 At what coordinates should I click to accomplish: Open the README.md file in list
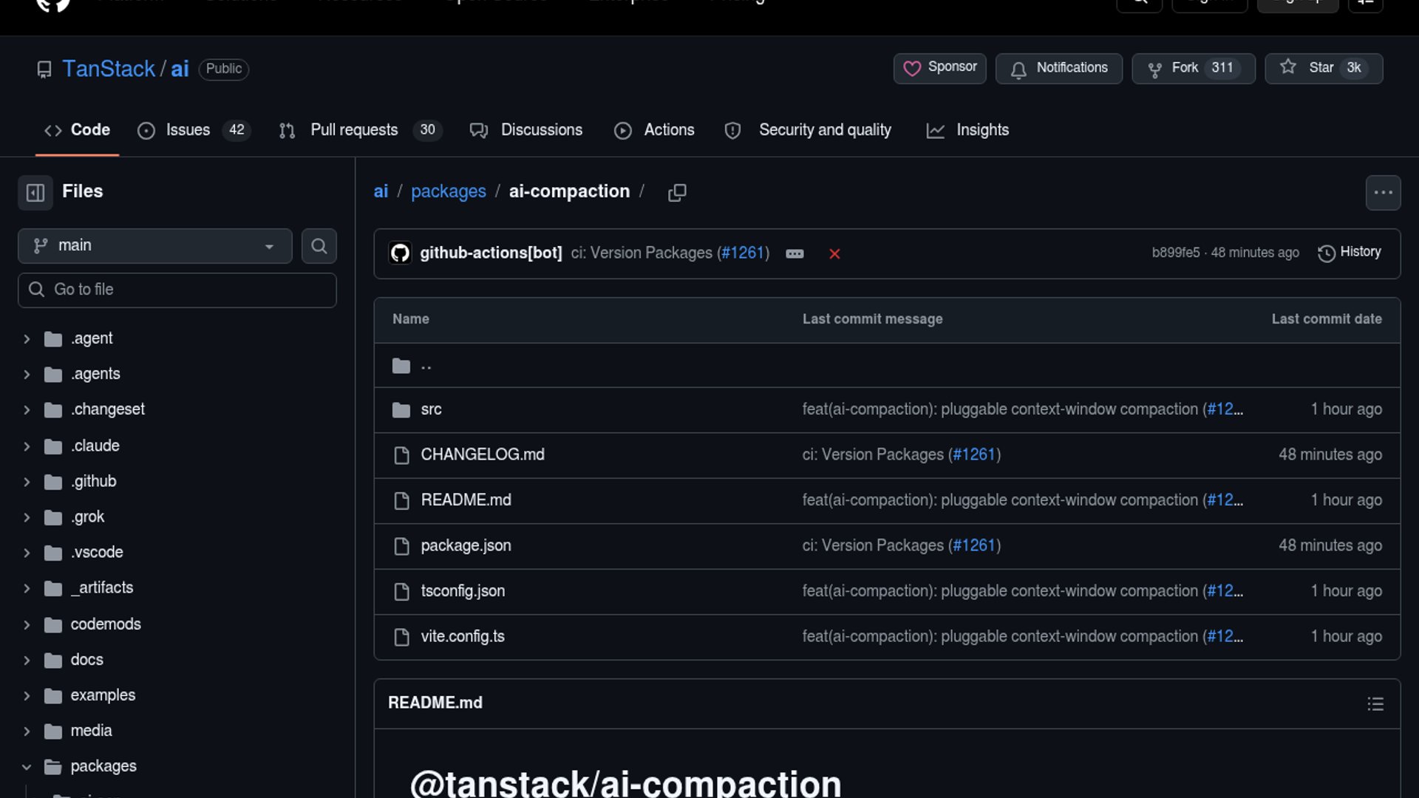pyautogui.click(x=466, y=500)
